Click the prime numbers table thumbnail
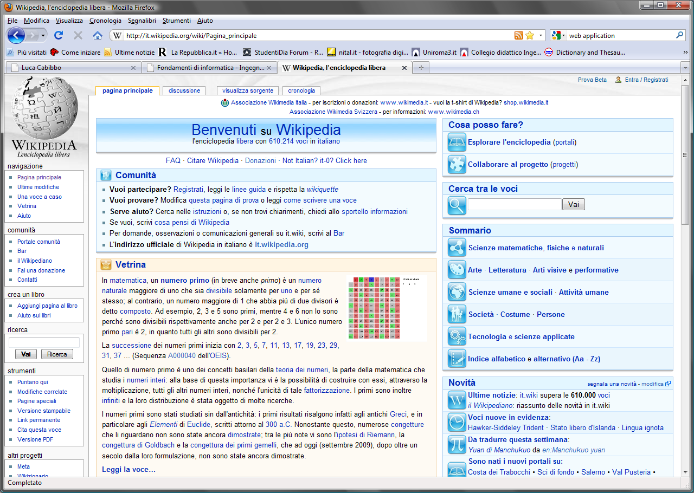Viewport: 694px width, 493px height. point(386,307)
